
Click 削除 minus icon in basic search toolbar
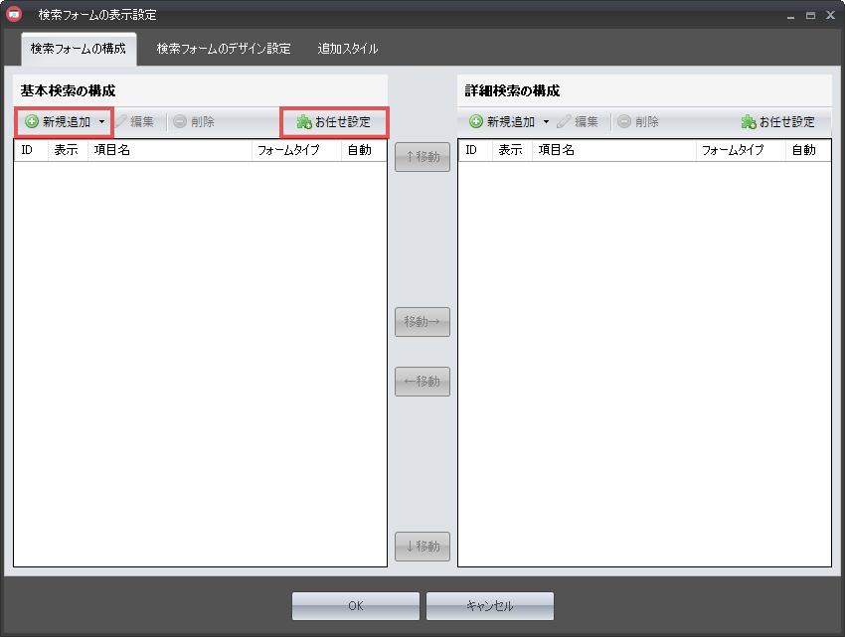(x=179, y=122)
